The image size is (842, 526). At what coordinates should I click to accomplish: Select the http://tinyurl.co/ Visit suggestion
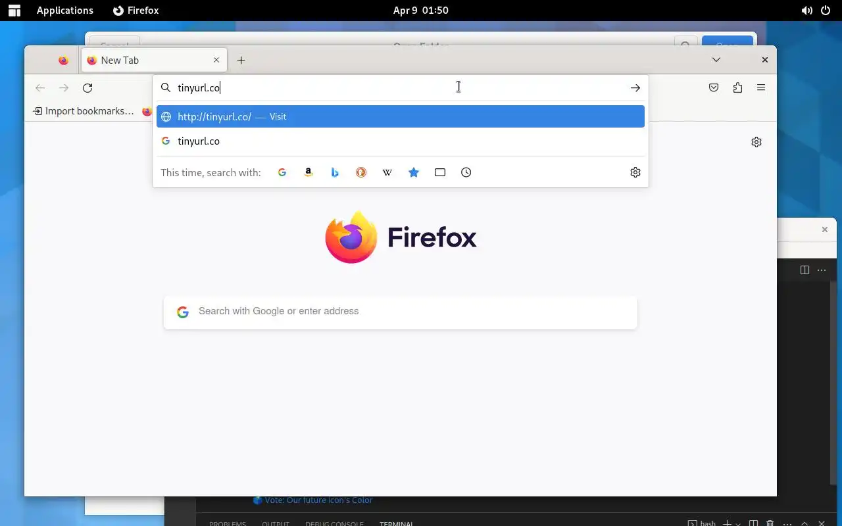click(x=401, y=116)
